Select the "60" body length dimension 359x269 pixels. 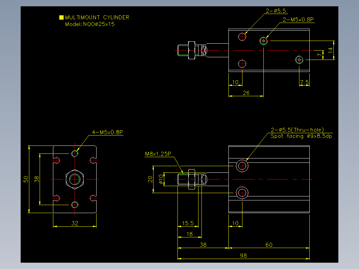click(269, 245)
